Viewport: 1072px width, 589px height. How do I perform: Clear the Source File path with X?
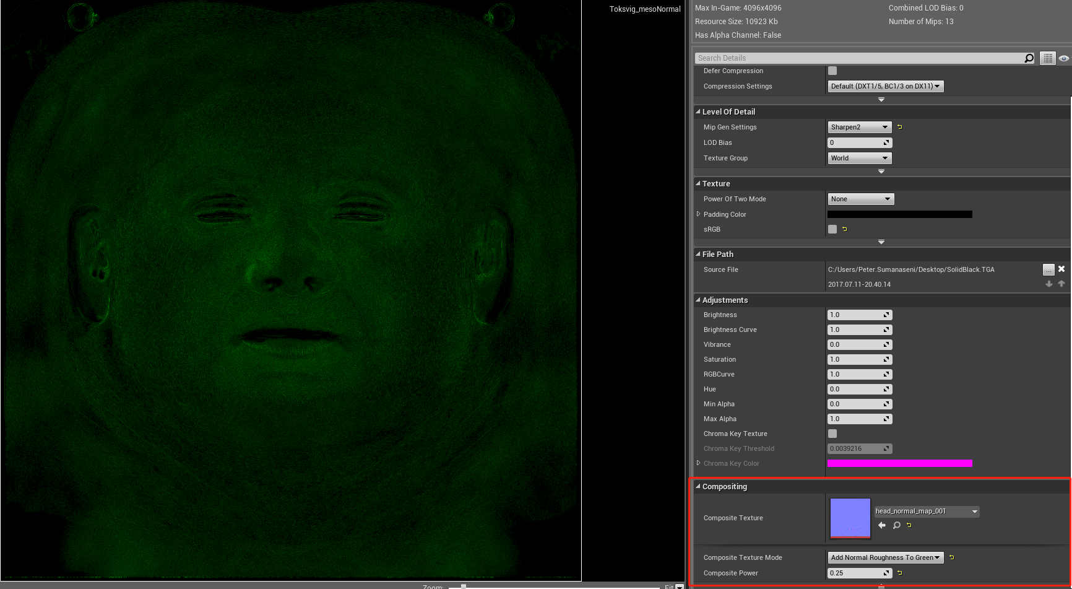point(1061,269)
